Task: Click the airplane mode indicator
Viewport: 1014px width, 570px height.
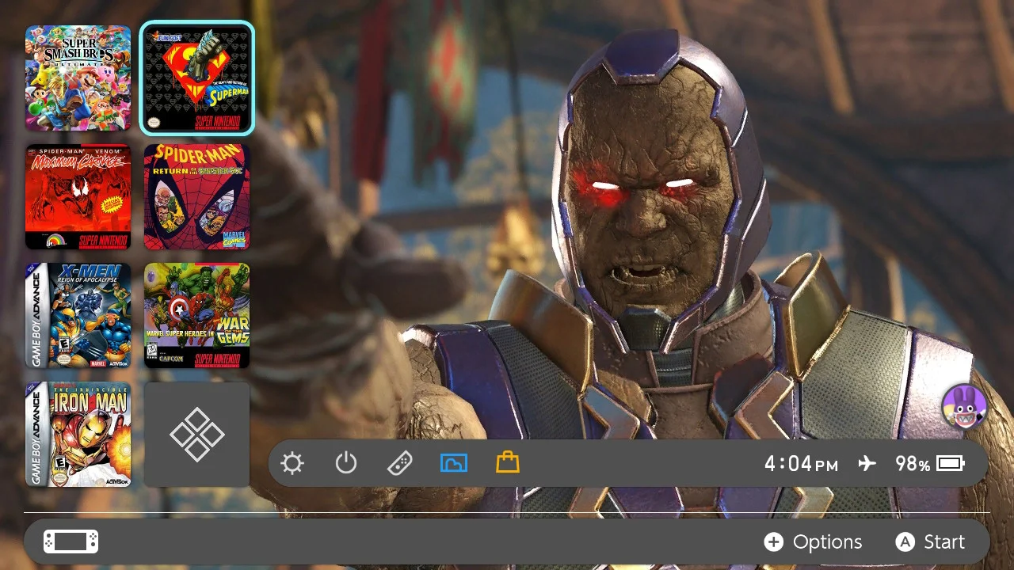Action: coord(867,463)
